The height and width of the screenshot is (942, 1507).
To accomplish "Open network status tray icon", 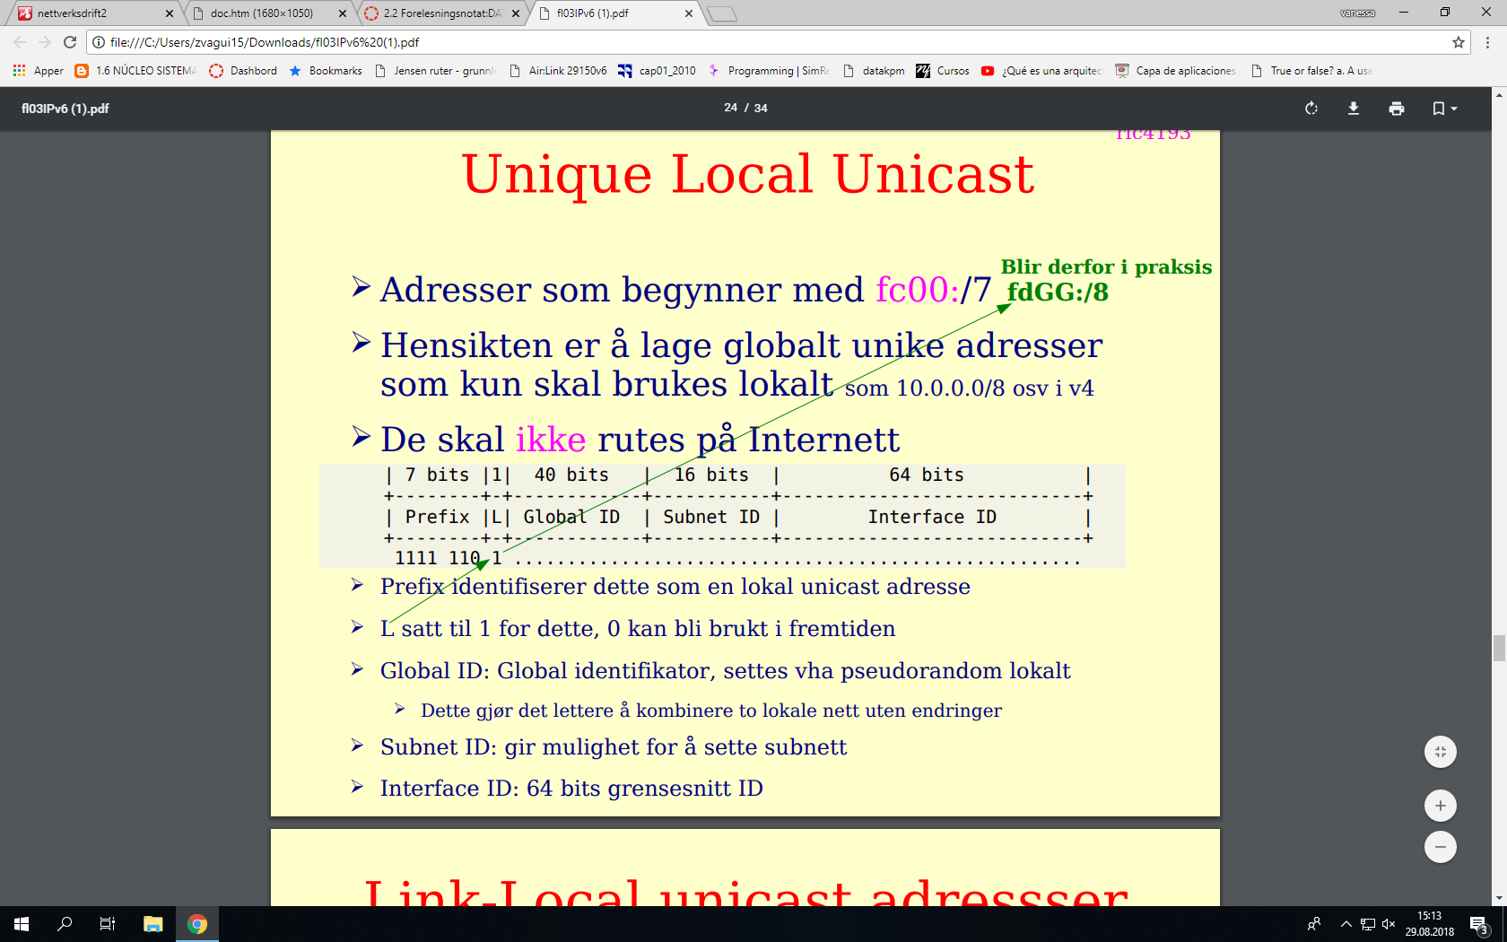I will [x=1368, y=924].
